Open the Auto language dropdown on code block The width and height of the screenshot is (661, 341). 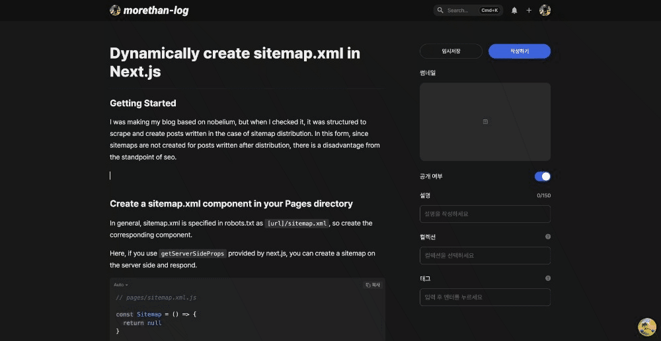pyautogui.click(x=120, y=285)
